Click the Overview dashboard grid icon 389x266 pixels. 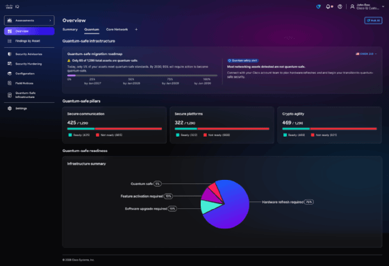coord(10,31)
